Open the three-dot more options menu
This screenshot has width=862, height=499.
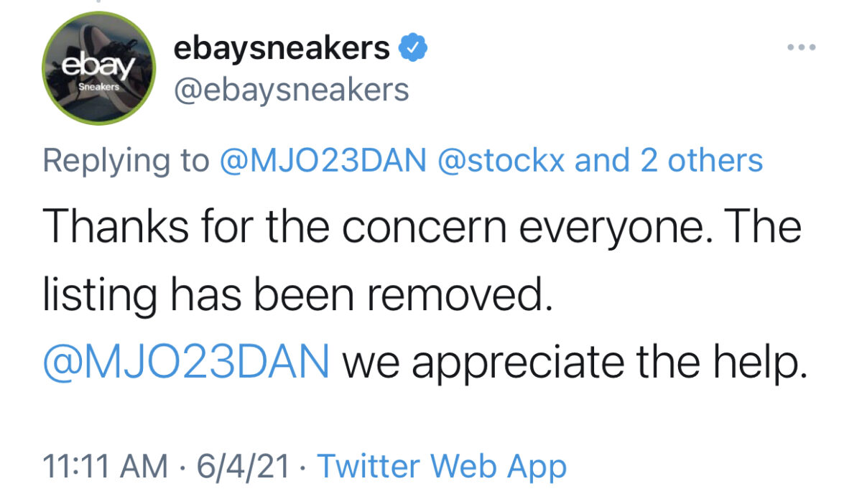click(801, 48)
